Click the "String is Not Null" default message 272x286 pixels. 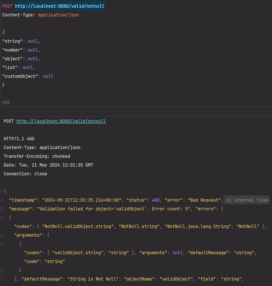[x=93, y=279]
